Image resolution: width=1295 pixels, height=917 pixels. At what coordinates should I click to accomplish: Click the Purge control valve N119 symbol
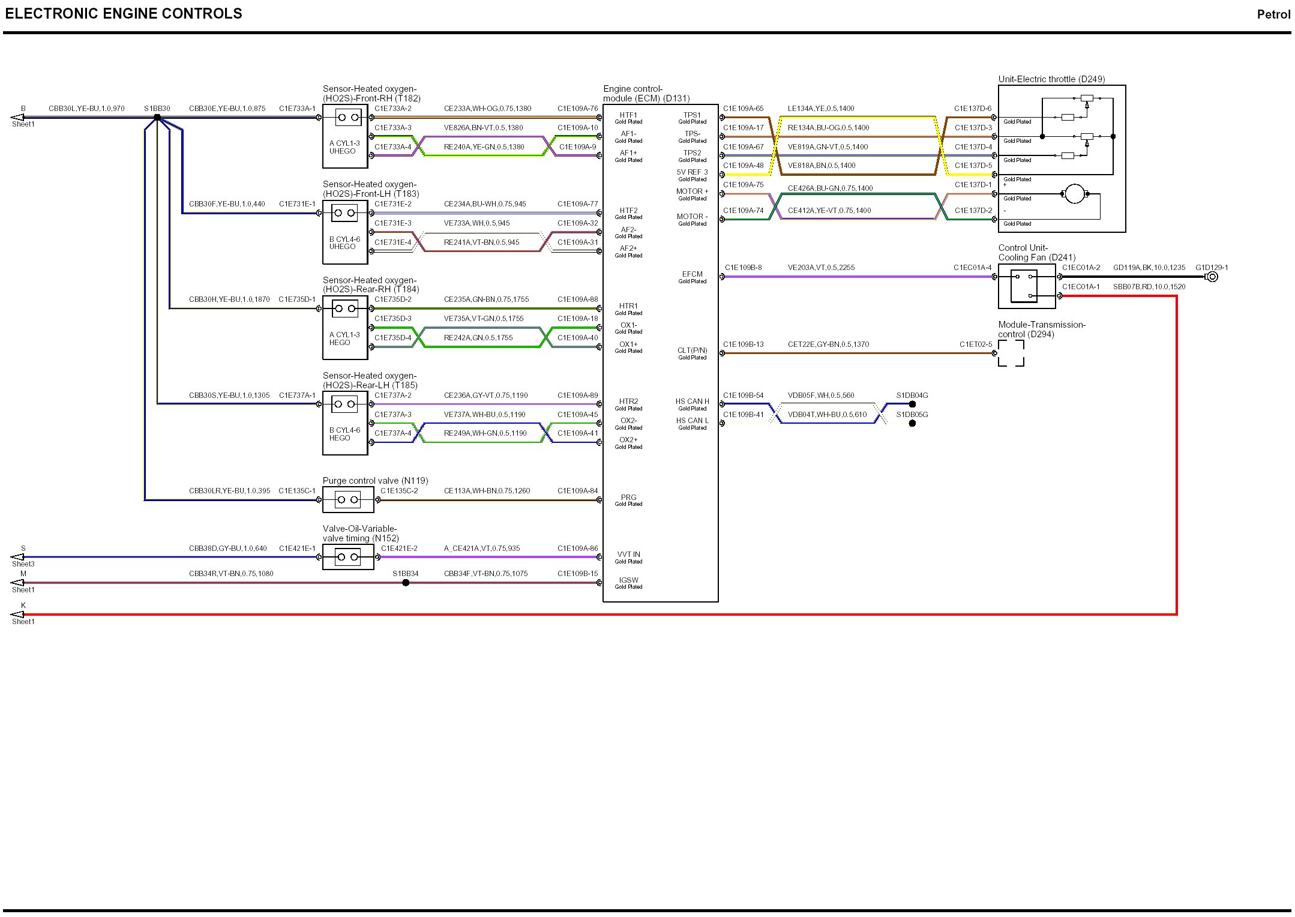[348, 500]
